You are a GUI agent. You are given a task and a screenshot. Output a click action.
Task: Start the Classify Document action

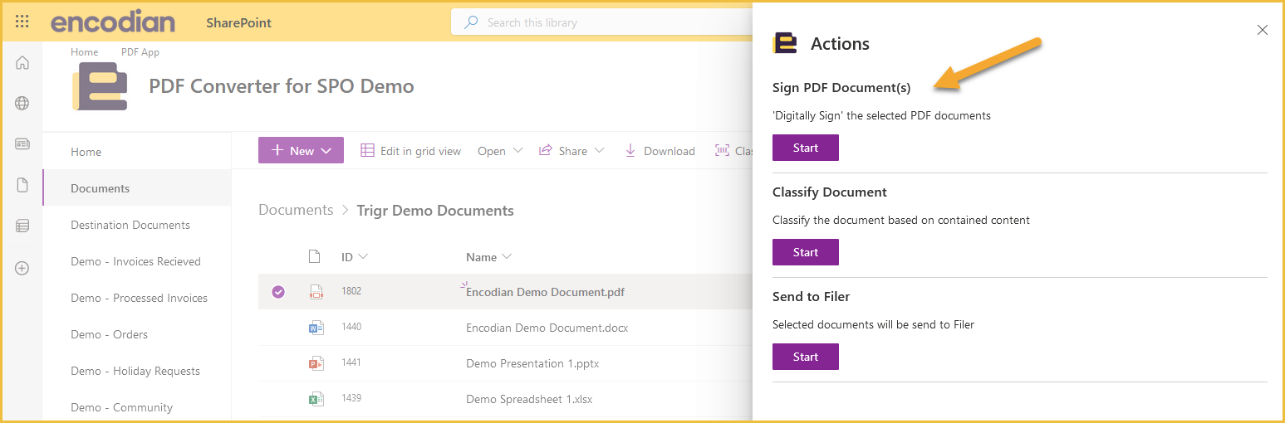point(806,252)
